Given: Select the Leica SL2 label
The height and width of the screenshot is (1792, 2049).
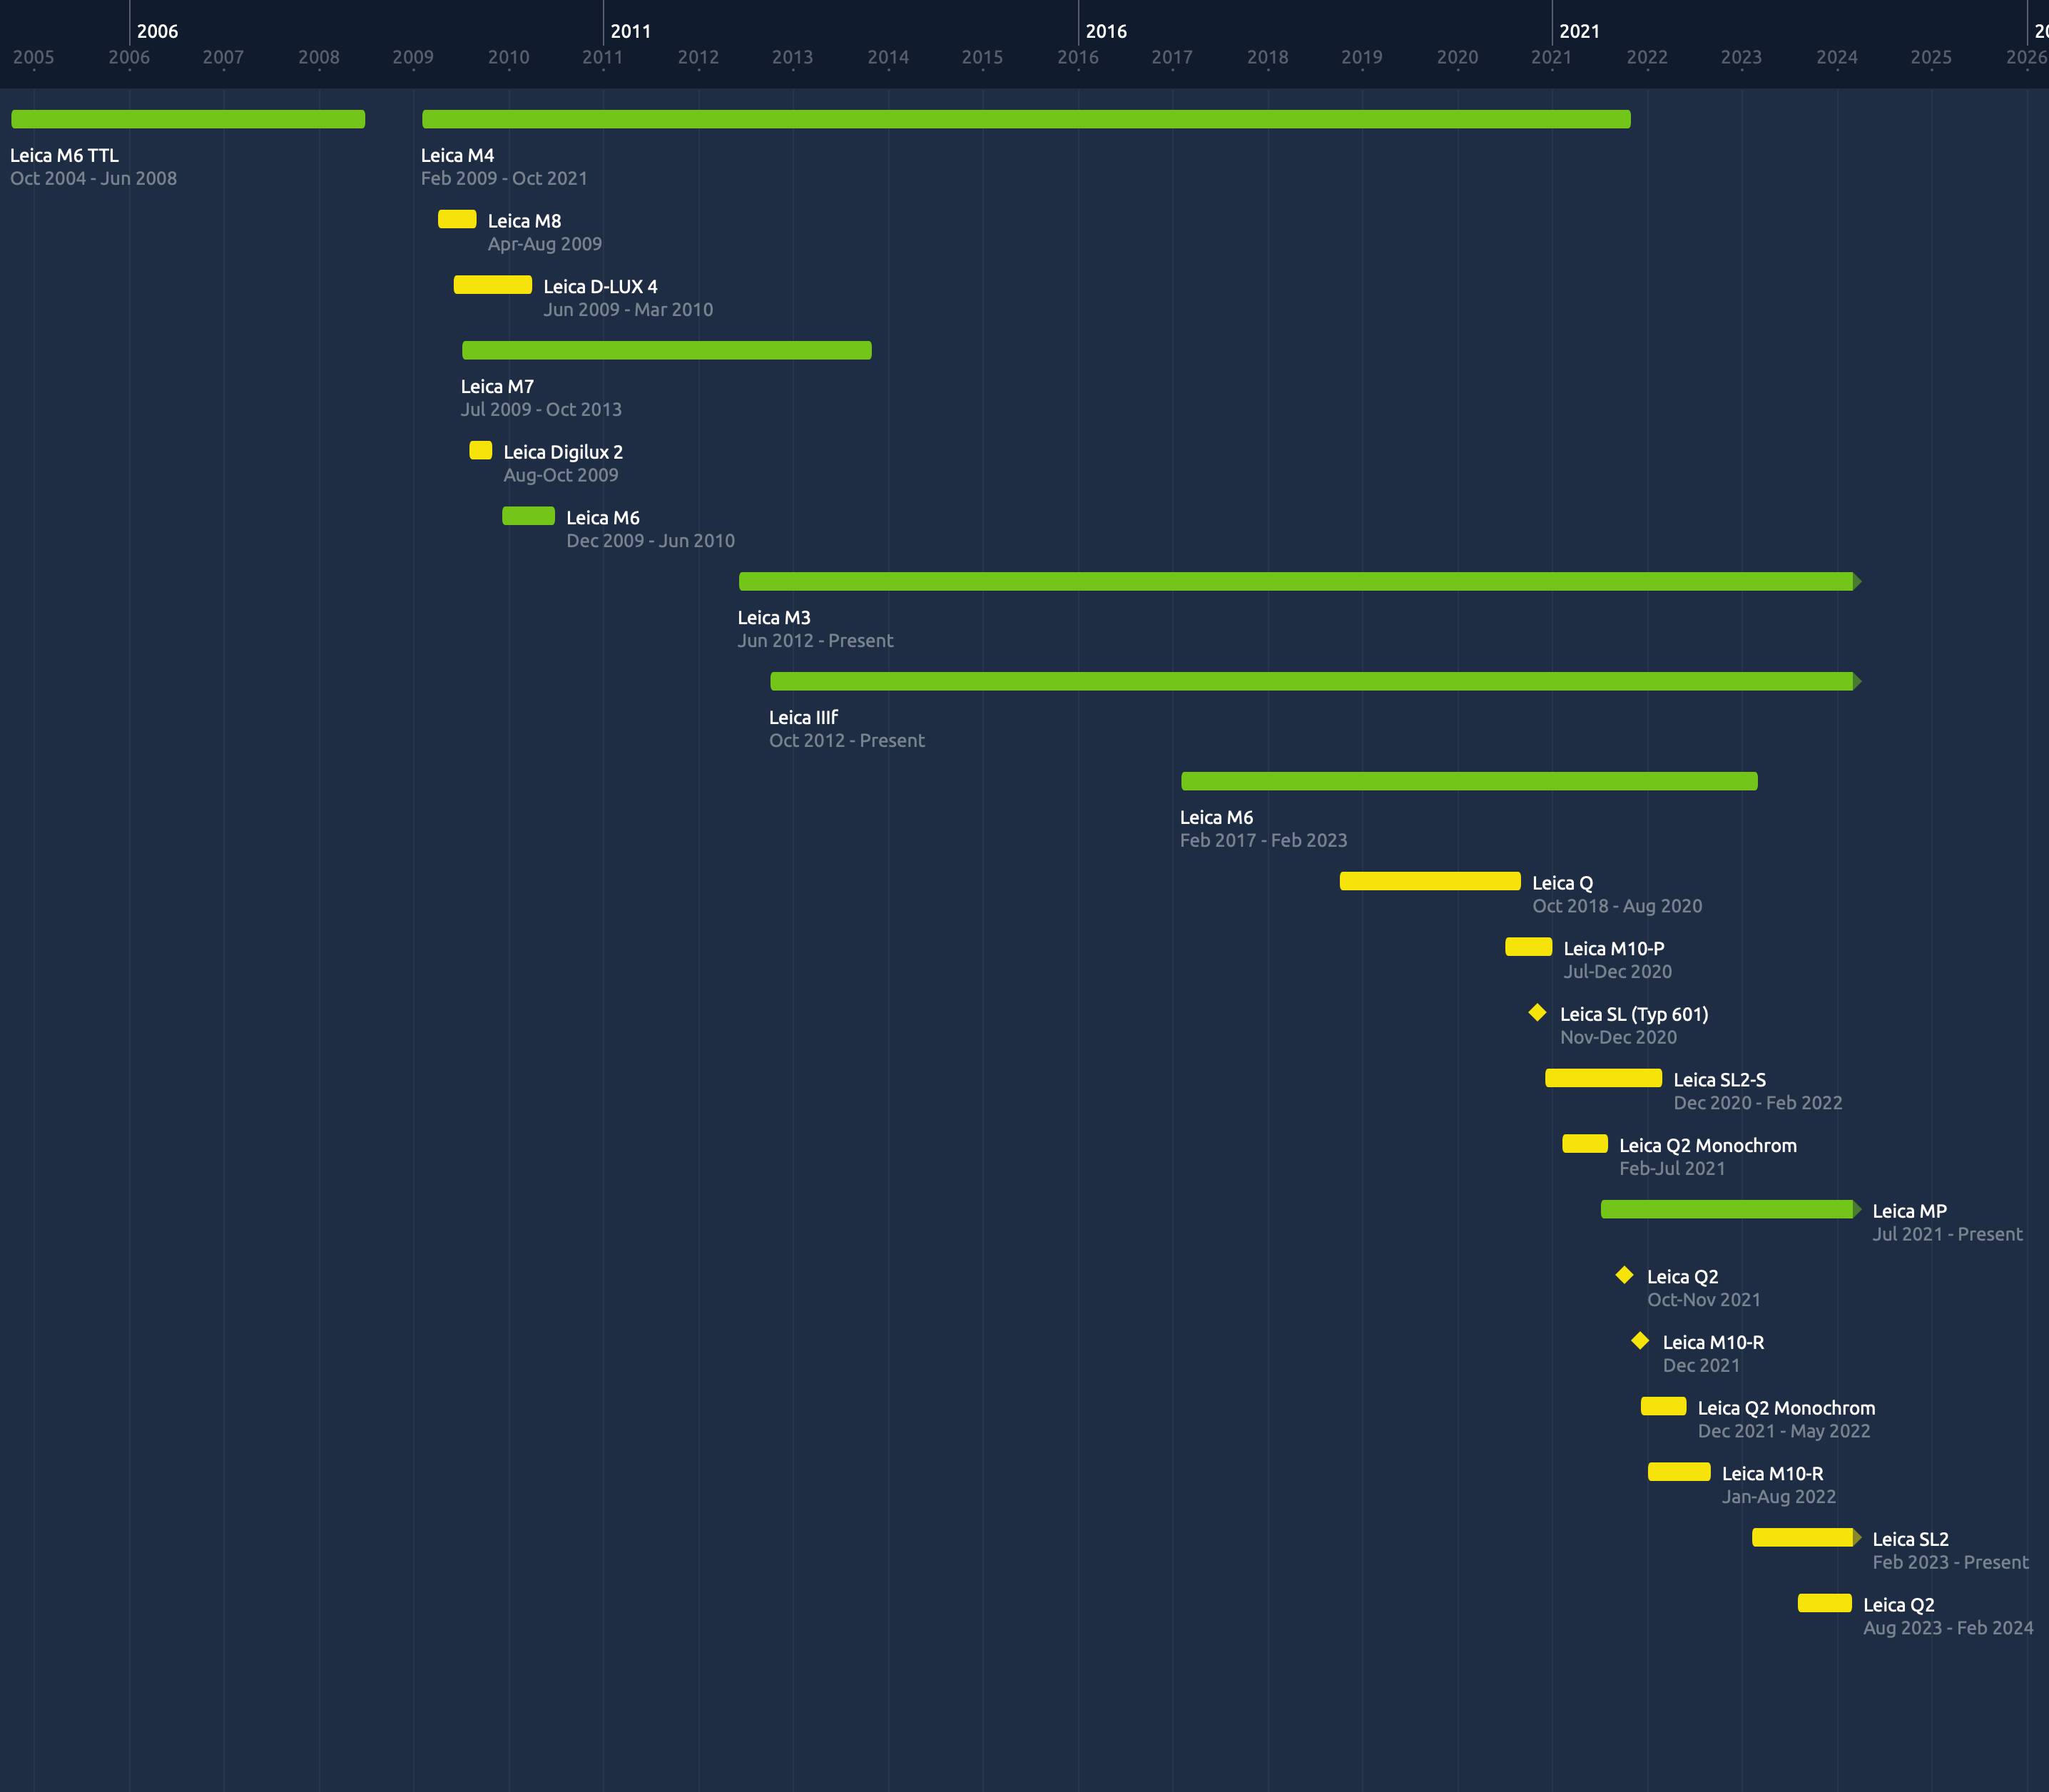Looking at the screenshot, I should point(1911,1539).
